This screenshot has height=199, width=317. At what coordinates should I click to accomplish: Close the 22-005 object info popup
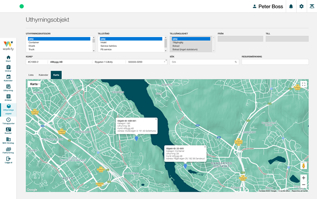click(x=204, y=146)
